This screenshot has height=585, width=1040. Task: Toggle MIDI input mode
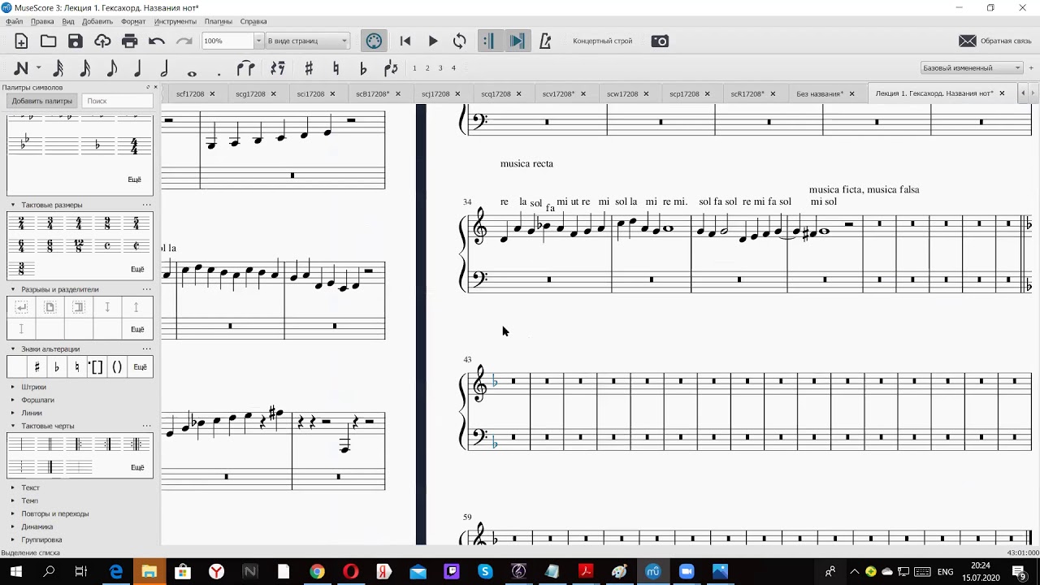pyautogui.click(x=374, y=41)
